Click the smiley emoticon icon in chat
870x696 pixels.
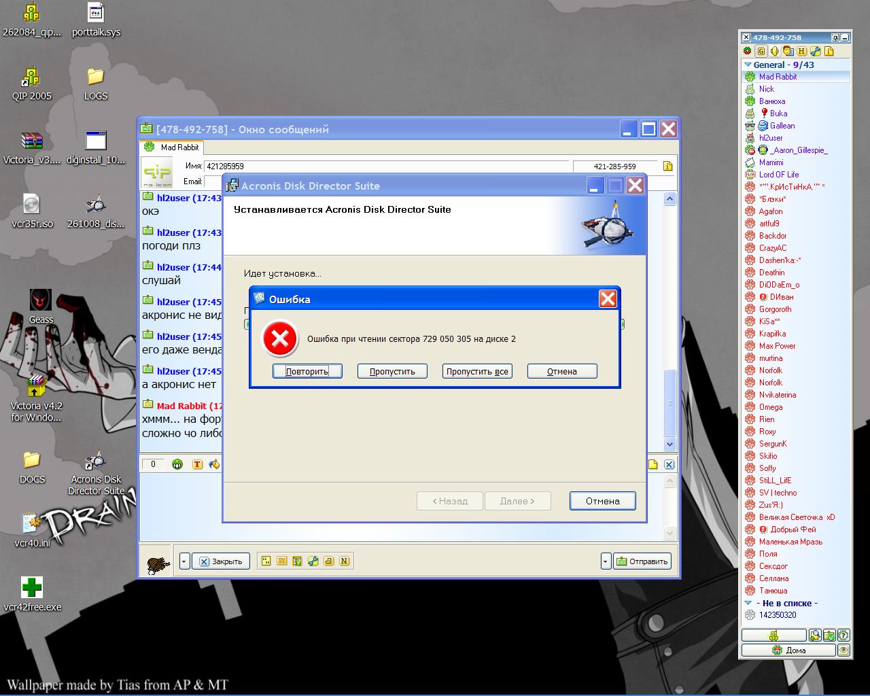[x=177, y=464]
